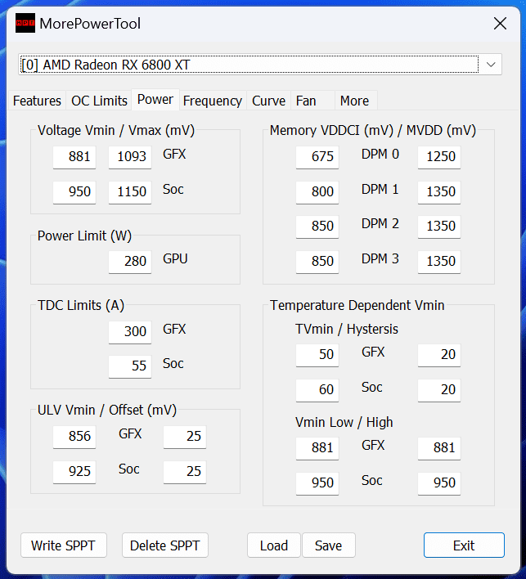Click the DPM 2 VDDCI field 850
The width and height of the screenshot is (526, 579).
(x=317, y=227)
